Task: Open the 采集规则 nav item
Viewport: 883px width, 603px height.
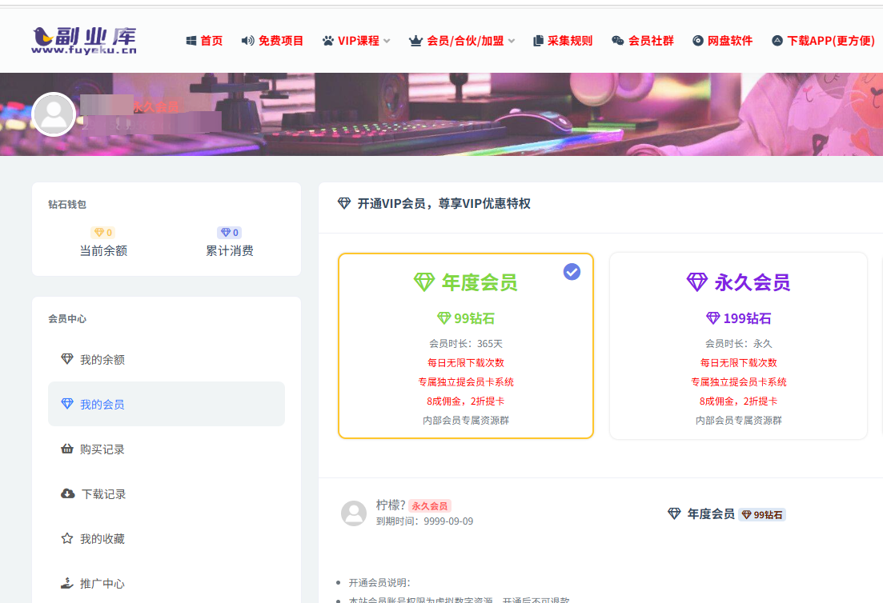Action: point(563,41)
